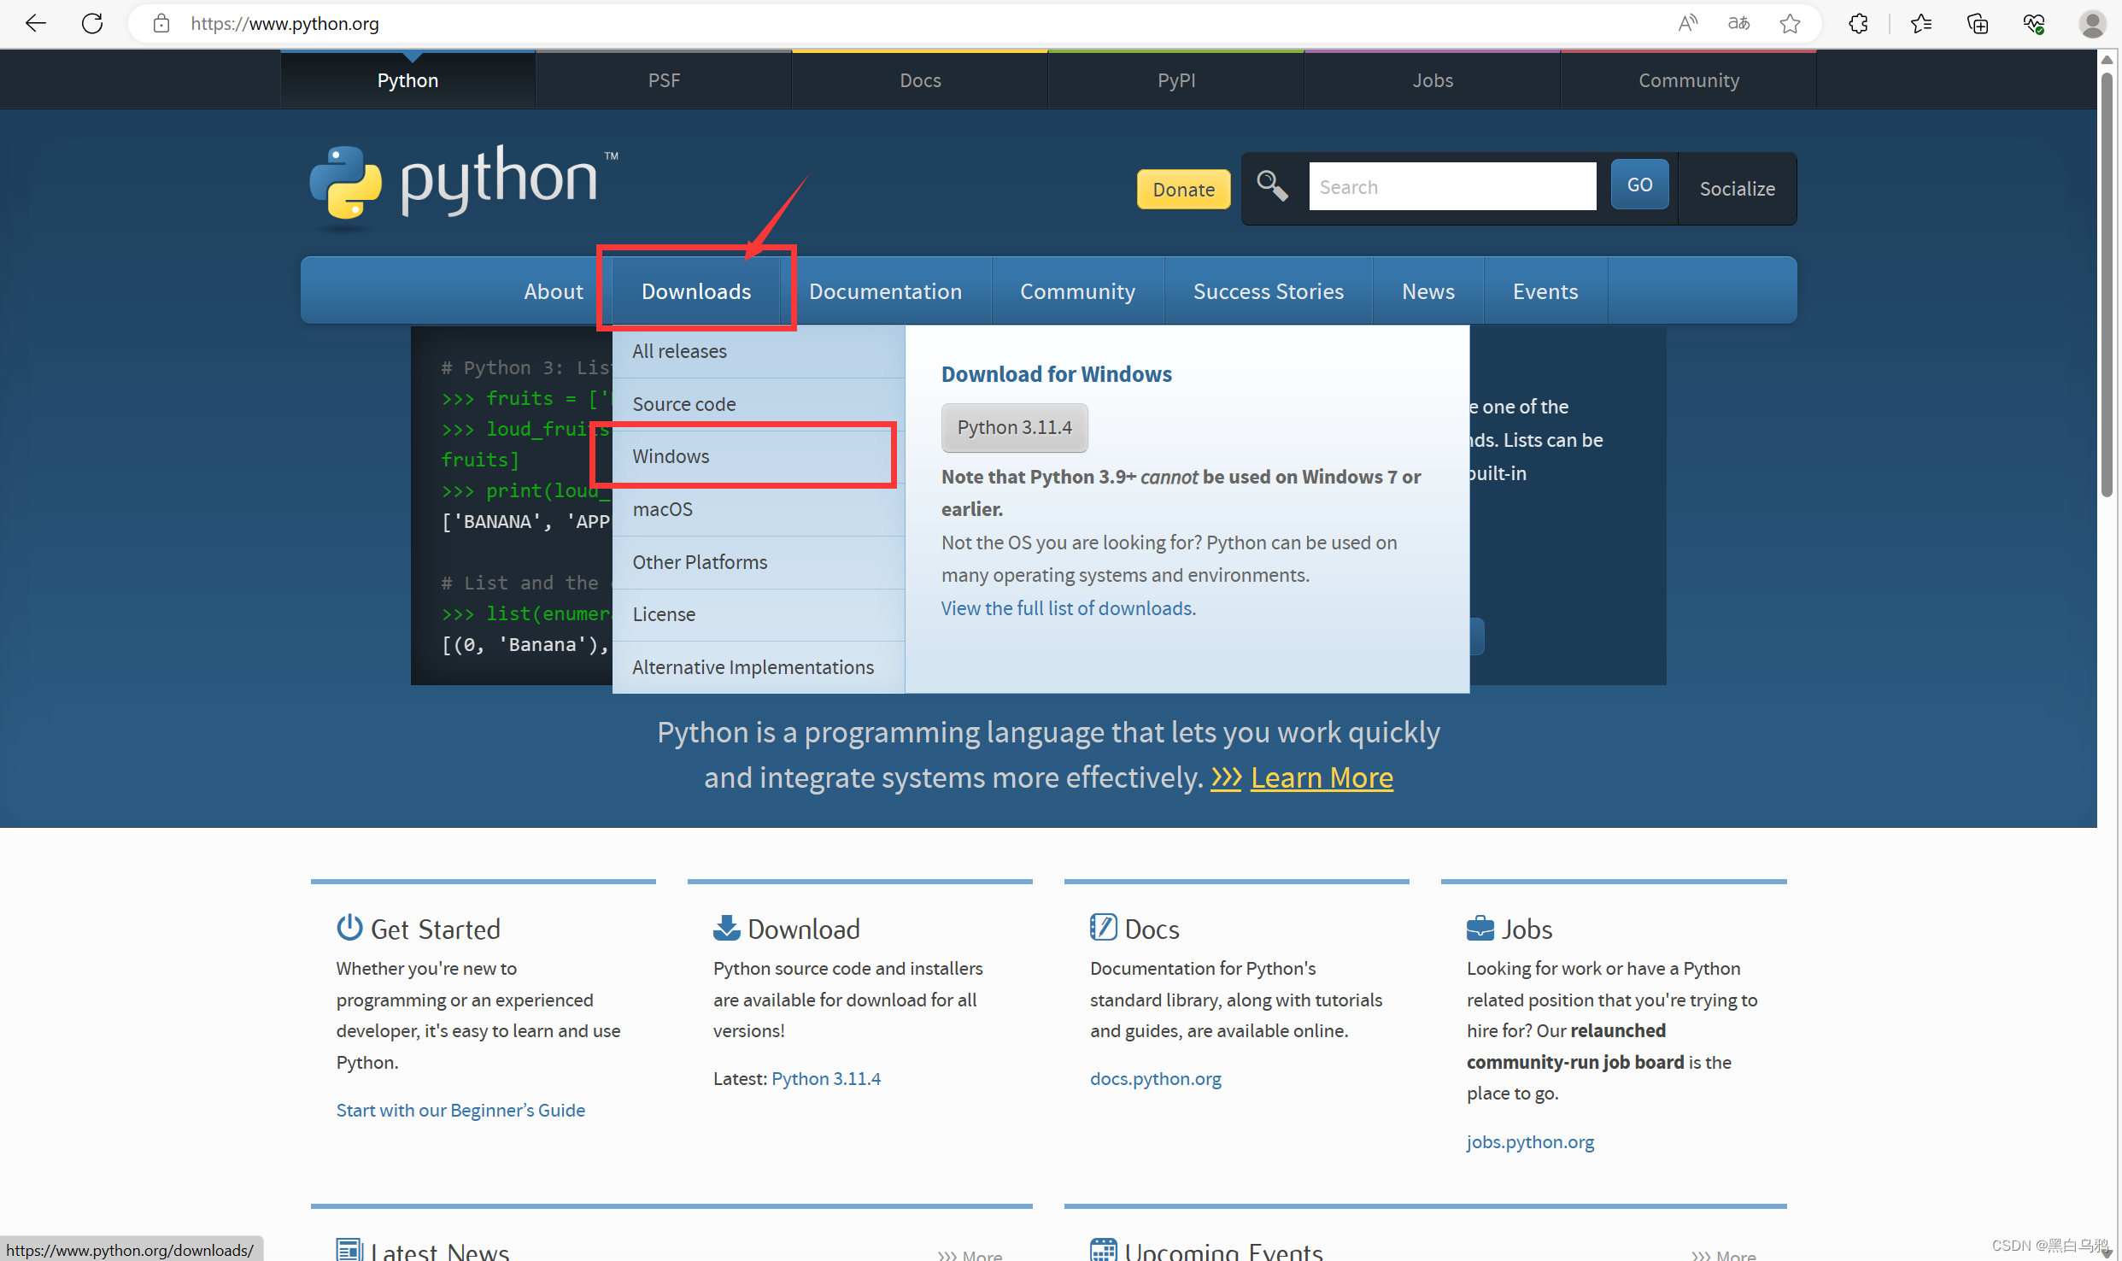2122x1261 pixels.
Task: Click the Search input field
Action: pyautogui.click(x=1452, y=185)
